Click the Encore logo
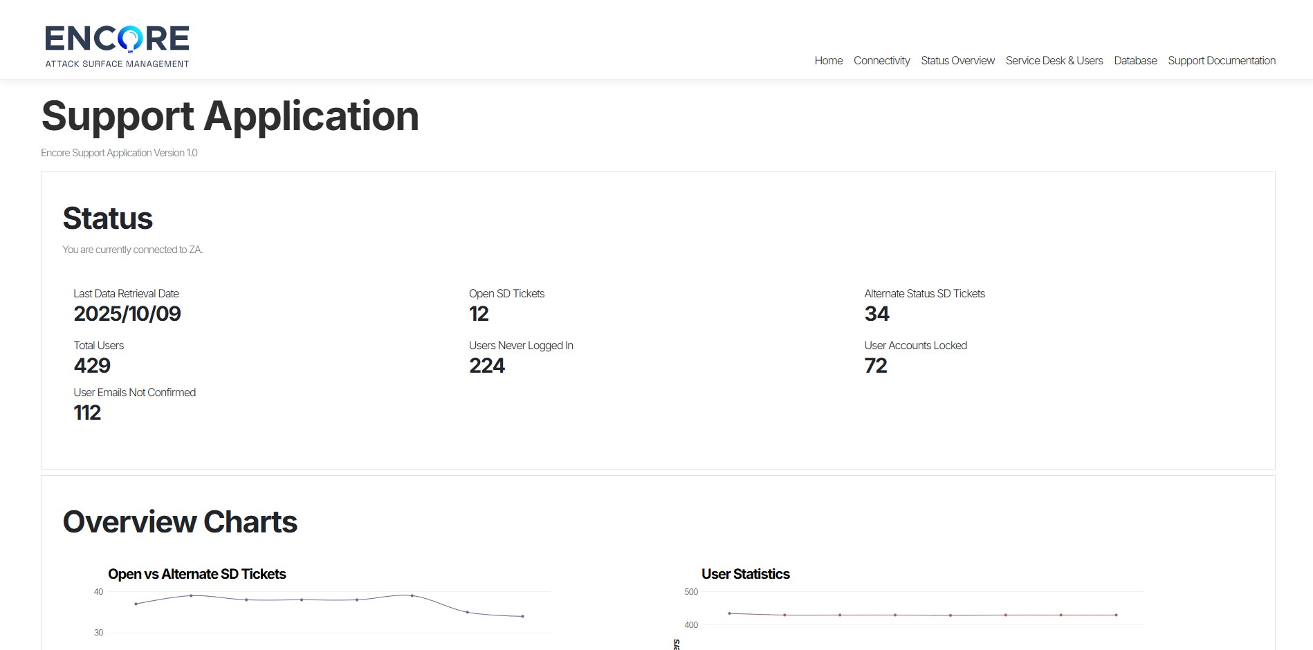Screen dimensions: 1313x650 (117, 46)
